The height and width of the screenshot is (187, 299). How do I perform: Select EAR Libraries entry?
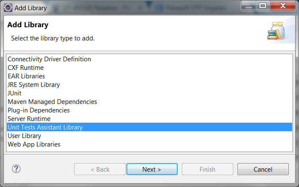click(149, 76)
